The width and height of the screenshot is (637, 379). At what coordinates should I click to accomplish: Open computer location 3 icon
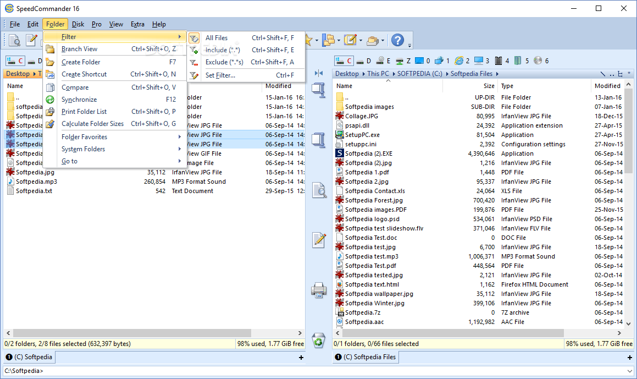tap(482, 61)
